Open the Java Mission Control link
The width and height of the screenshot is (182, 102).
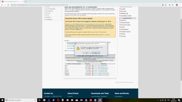(x=126, y=16)
